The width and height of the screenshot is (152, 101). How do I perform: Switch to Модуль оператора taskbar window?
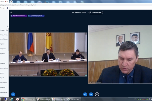43,99
